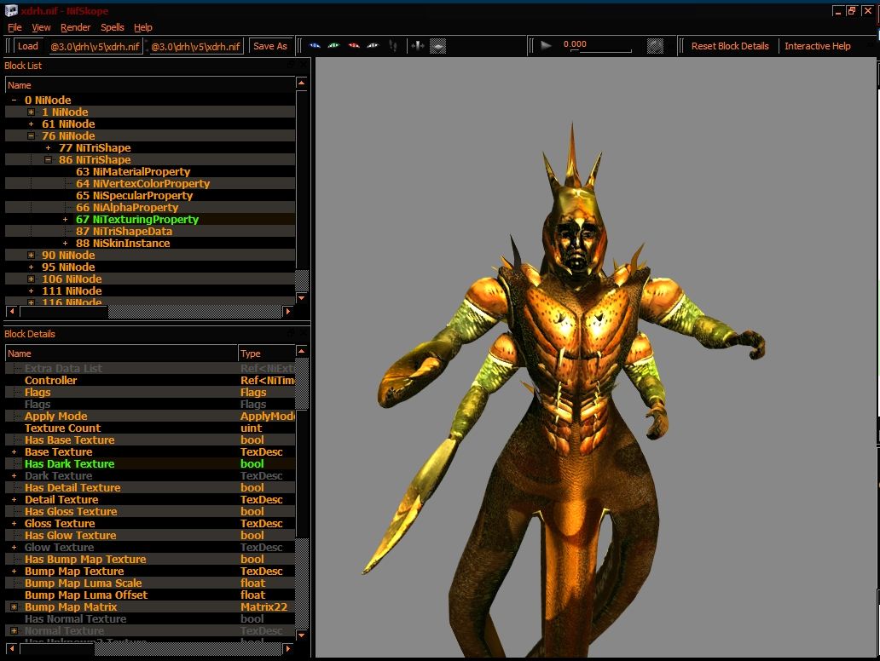Select the Has Gloss Texture row
The height and width of the screenshot is (661, 880).
click(150, 511)
